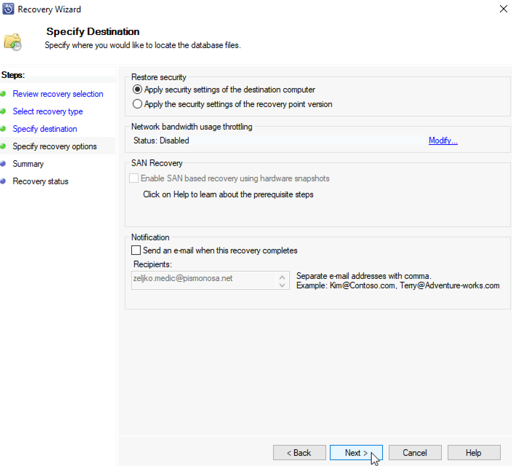
Task: Click the down arrow in Recipients box
Action: point(282,285)
